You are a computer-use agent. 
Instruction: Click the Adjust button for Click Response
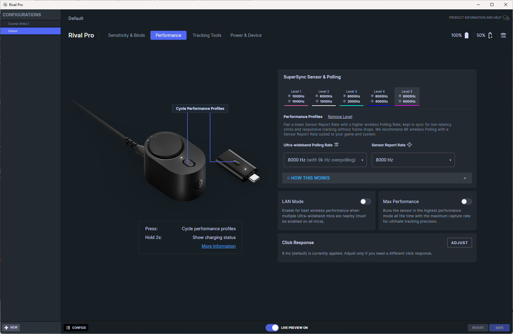click(459, 243)
